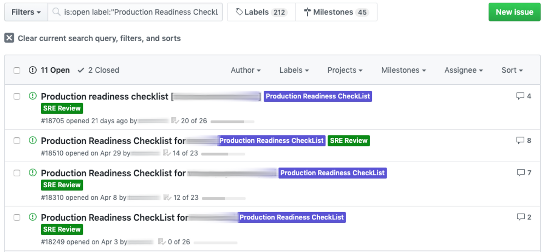Click the clear search query X icon
This screenshot has width=544, height=252.
click(9, 38)
